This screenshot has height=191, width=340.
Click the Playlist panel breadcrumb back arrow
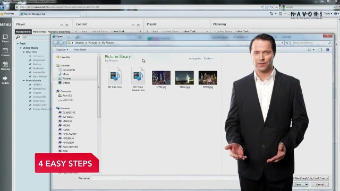(x=147, y=31)
